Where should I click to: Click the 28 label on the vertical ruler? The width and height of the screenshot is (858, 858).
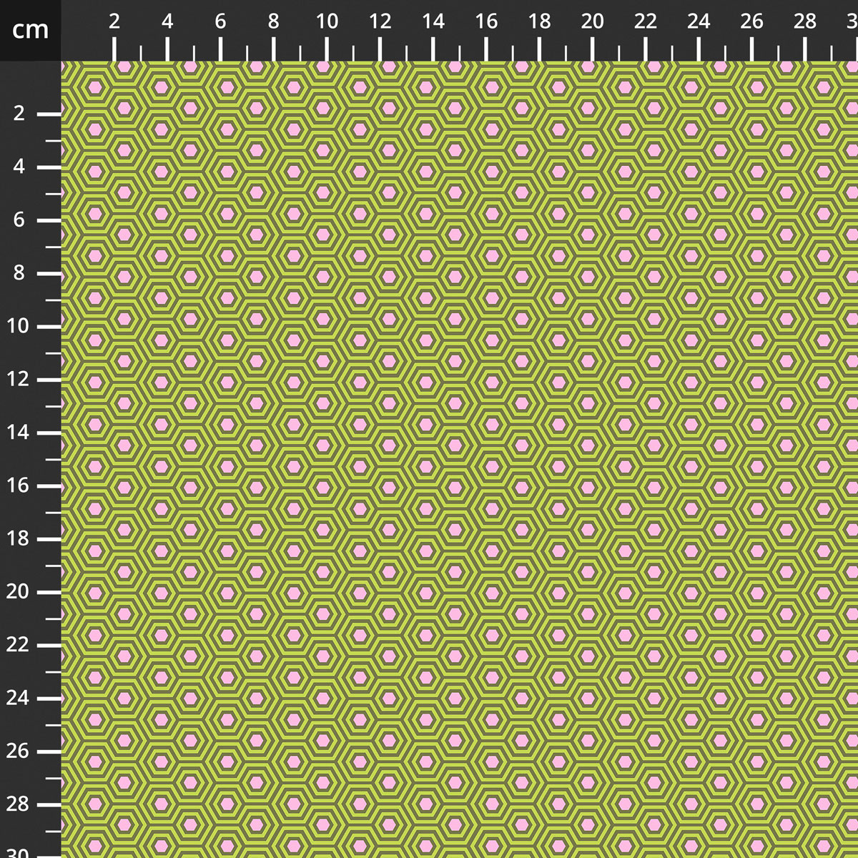[x=19, y=804]
